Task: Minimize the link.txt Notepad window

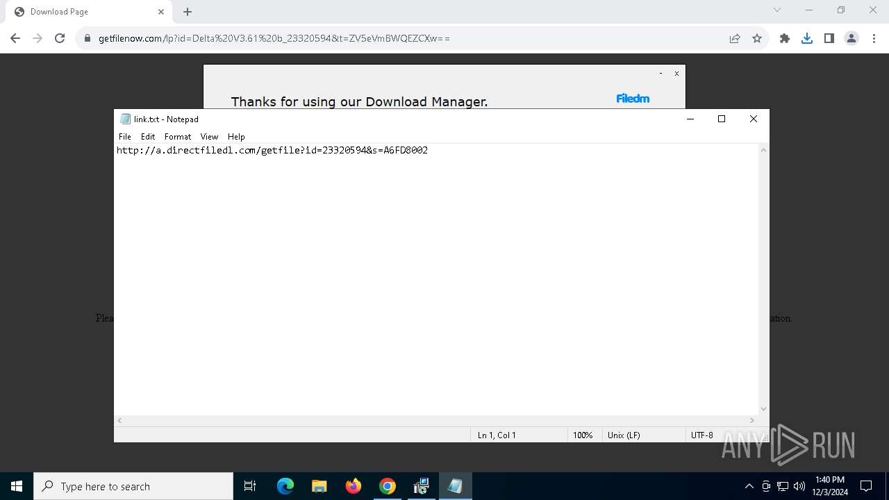Action: tap(690, 119)
